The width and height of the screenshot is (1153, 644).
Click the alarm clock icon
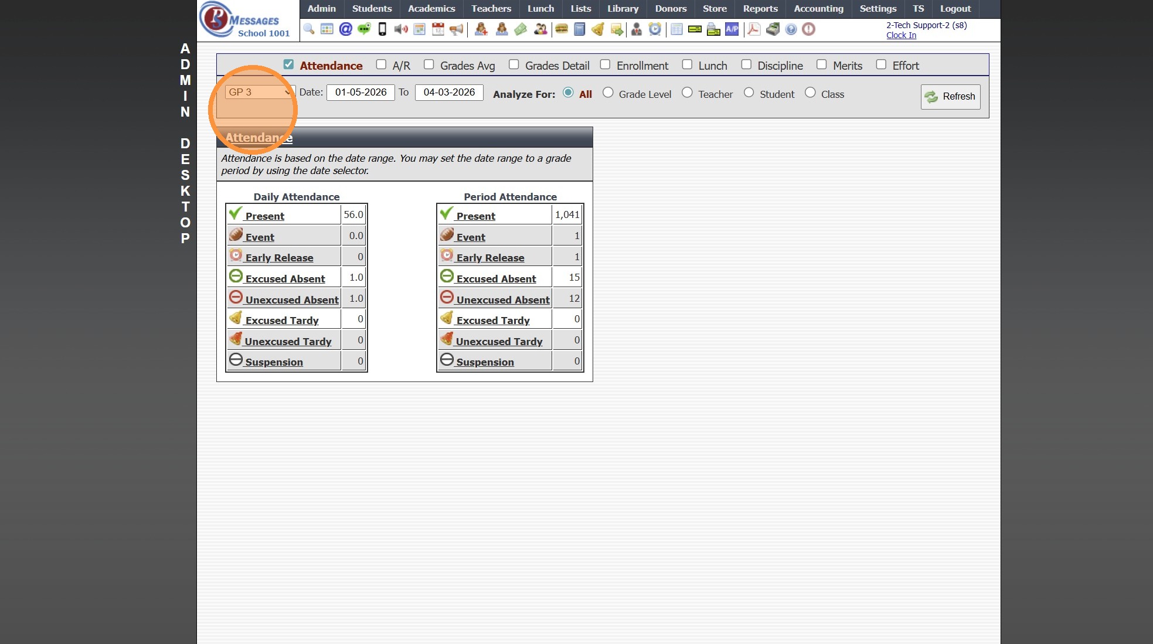655,29
